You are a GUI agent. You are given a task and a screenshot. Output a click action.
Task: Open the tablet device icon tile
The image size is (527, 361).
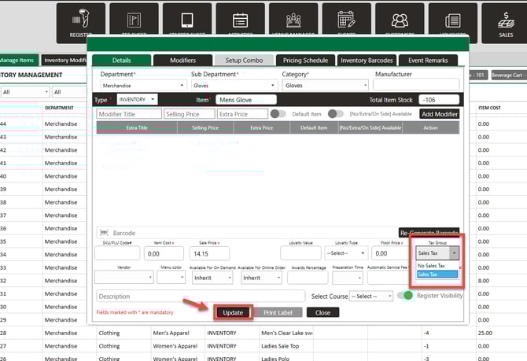point(187,23)
